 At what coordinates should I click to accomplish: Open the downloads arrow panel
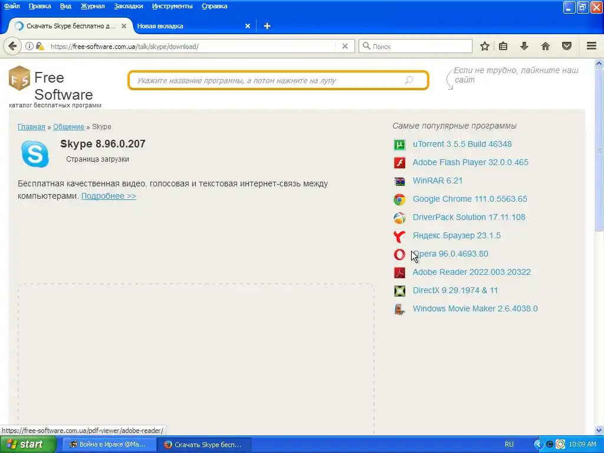point(524,46)
